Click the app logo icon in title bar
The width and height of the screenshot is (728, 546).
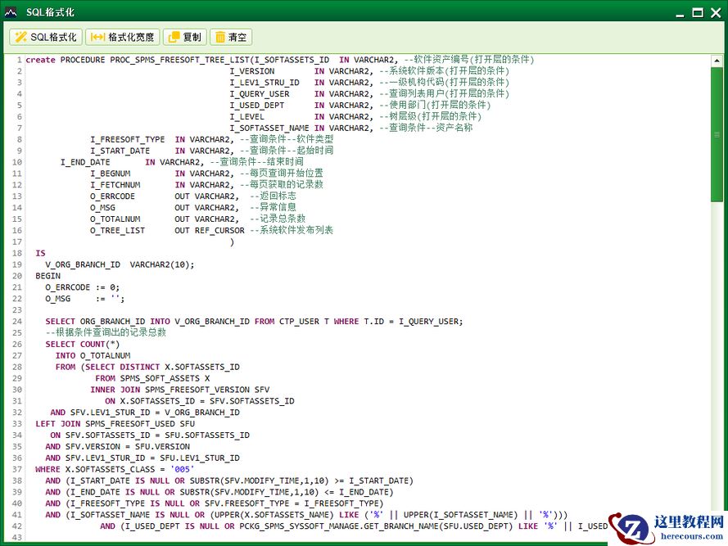(x=11, y=11)
